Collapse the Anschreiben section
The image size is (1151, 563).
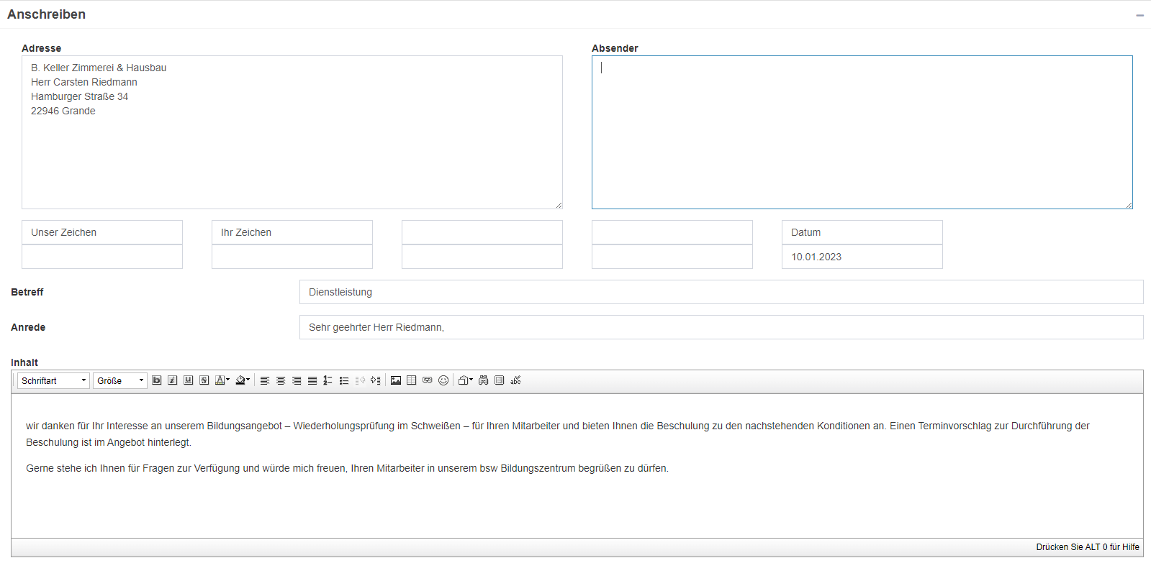tap(1139, 15)
